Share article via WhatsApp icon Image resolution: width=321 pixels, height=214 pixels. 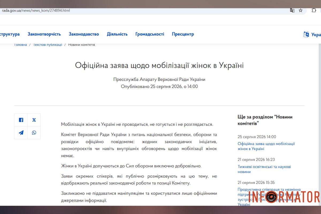tap(34, 133)
